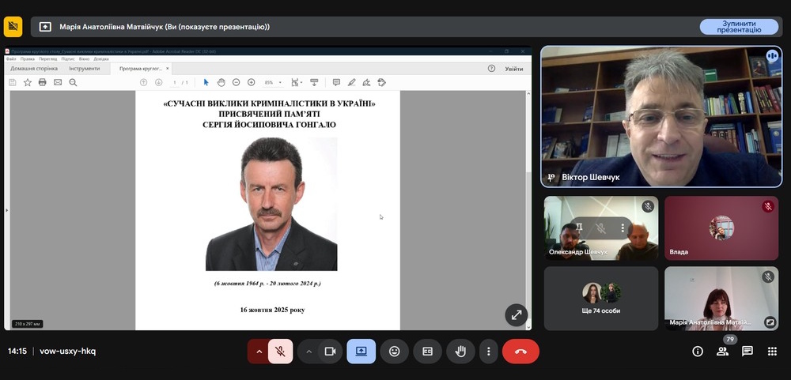Expand the shared presentation to full screen
Screen dimensions: 791x380
(516, 314)
